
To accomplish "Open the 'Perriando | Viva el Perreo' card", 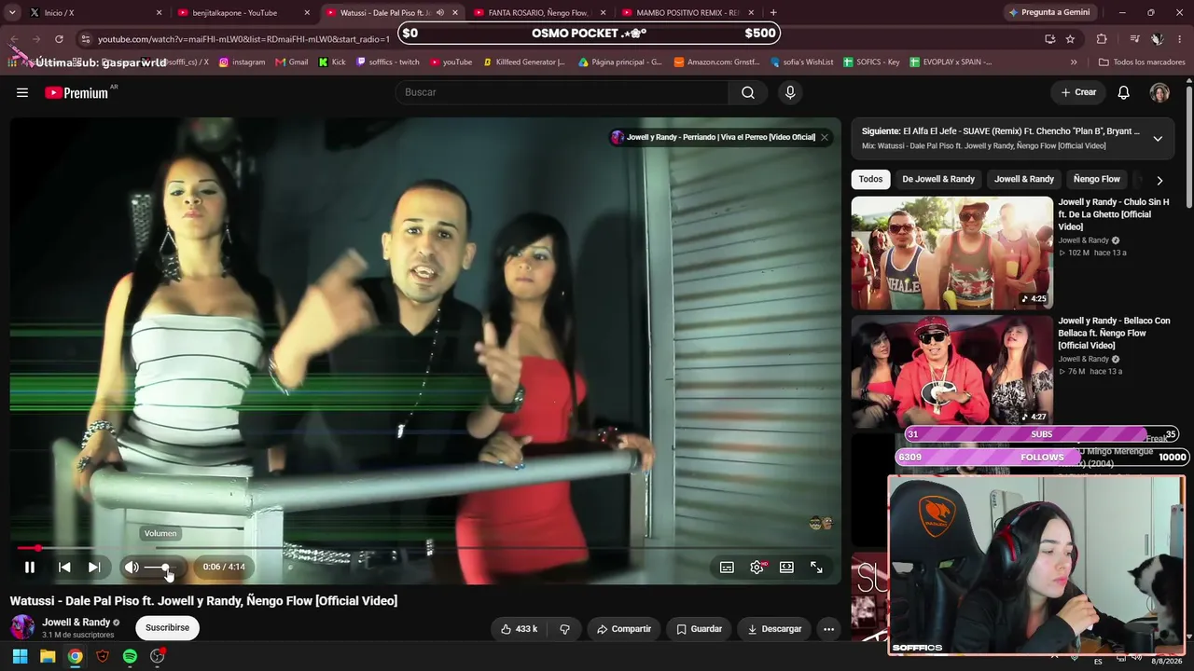I will [714, 137].
